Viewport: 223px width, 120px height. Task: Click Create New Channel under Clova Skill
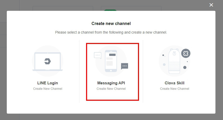click(x=174, y=89)
